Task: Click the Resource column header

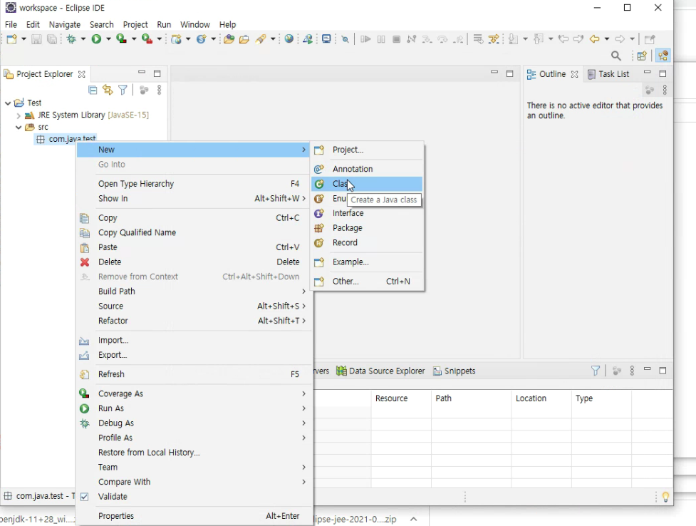Action: 401,398
